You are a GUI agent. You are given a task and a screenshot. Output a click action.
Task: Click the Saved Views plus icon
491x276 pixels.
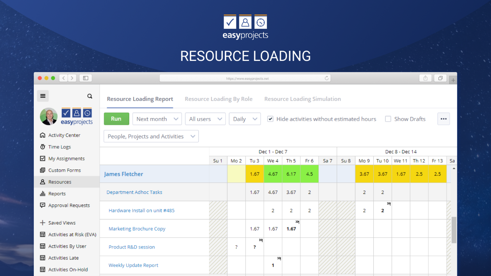(43, 223)
